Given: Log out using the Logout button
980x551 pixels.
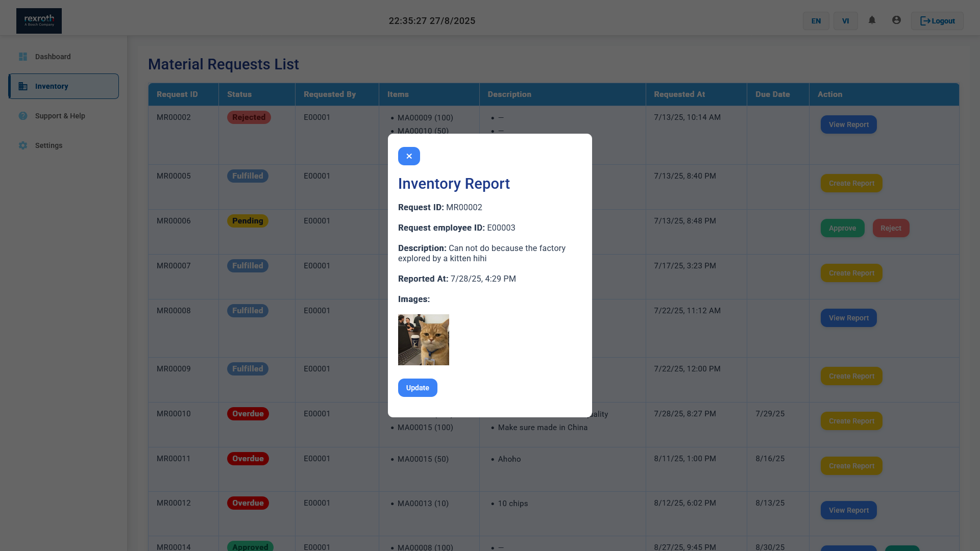Looking at the screenshot, I should click(937, 21).
